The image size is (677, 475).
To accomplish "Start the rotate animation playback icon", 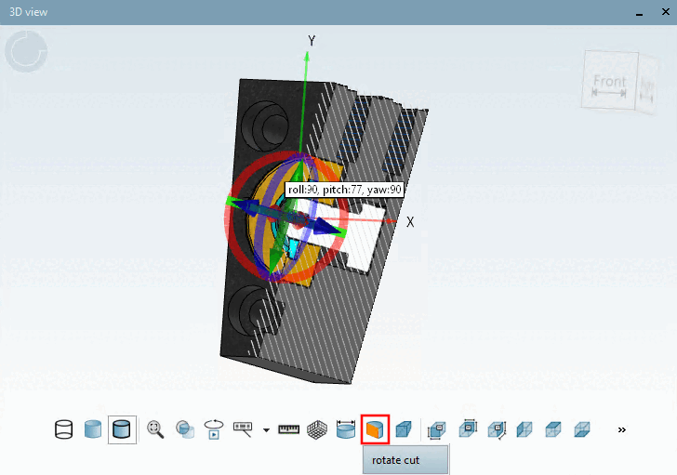I will click(214, 429).
